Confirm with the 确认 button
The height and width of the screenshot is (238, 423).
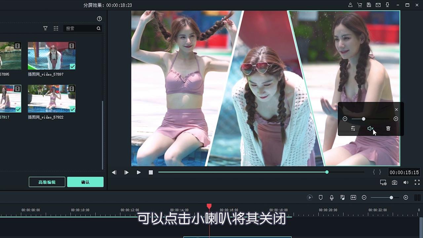point(85,182)
